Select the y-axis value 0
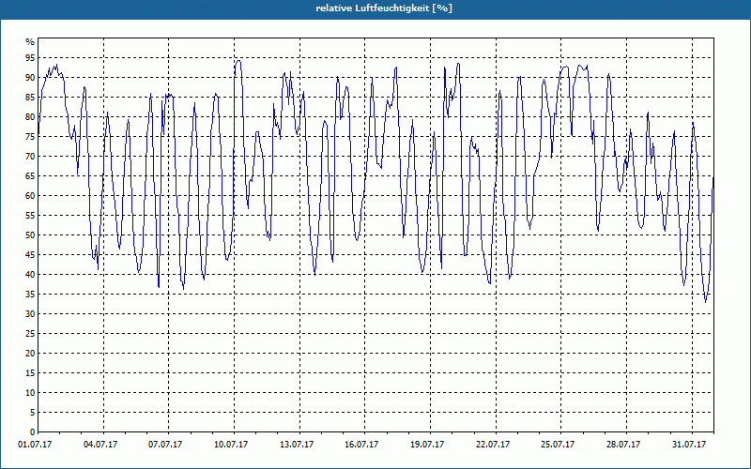751x469 pixels. click(x=33, y=431)
